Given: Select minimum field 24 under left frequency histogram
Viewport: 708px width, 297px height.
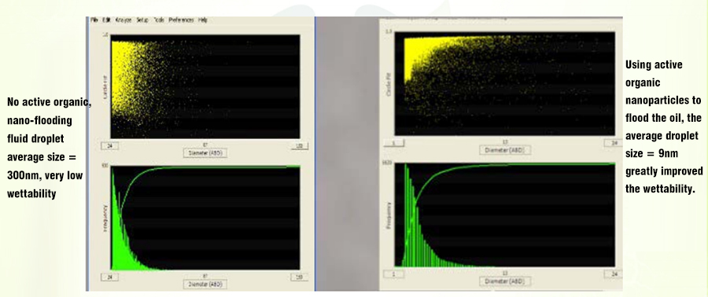Looking at the screenshot, I should [x=109, y=277].
